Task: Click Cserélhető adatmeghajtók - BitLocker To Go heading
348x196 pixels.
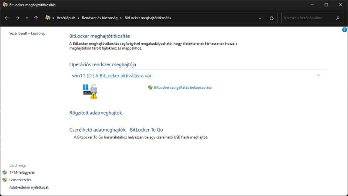Action: pos(116,130)
